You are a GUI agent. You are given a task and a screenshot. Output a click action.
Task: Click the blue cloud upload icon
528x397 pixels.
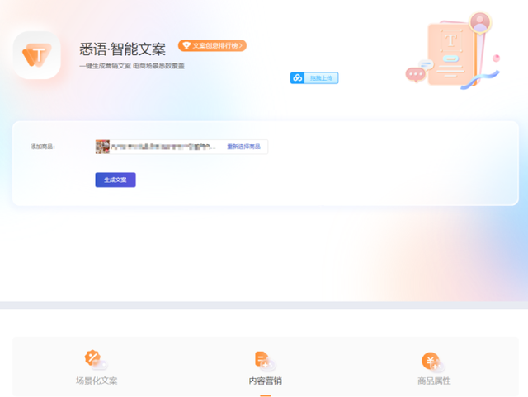tap(297, 78)
